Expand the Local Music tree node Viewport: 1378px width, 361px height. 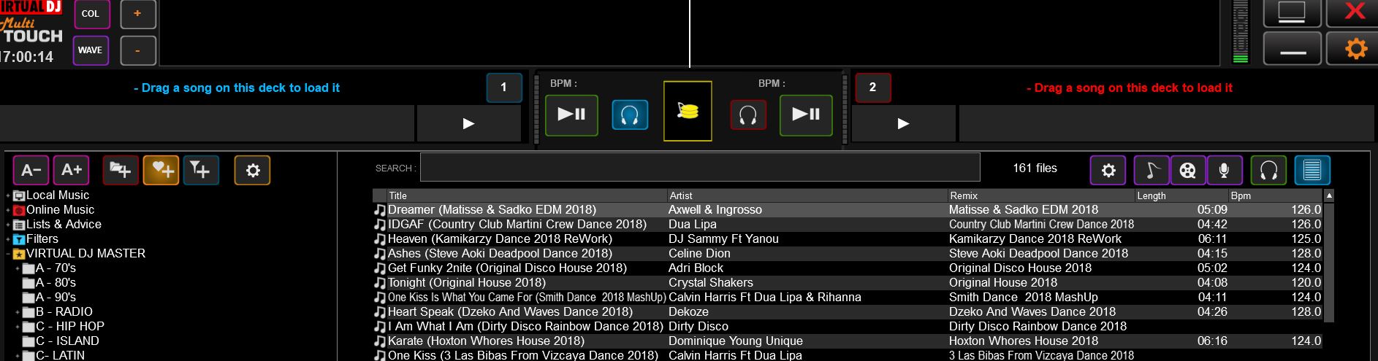click(8, 195)
